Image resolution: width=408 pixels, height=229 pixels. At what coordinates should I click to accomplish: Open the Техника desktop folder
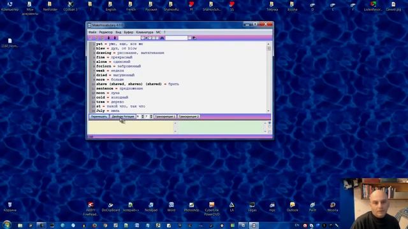272,6
